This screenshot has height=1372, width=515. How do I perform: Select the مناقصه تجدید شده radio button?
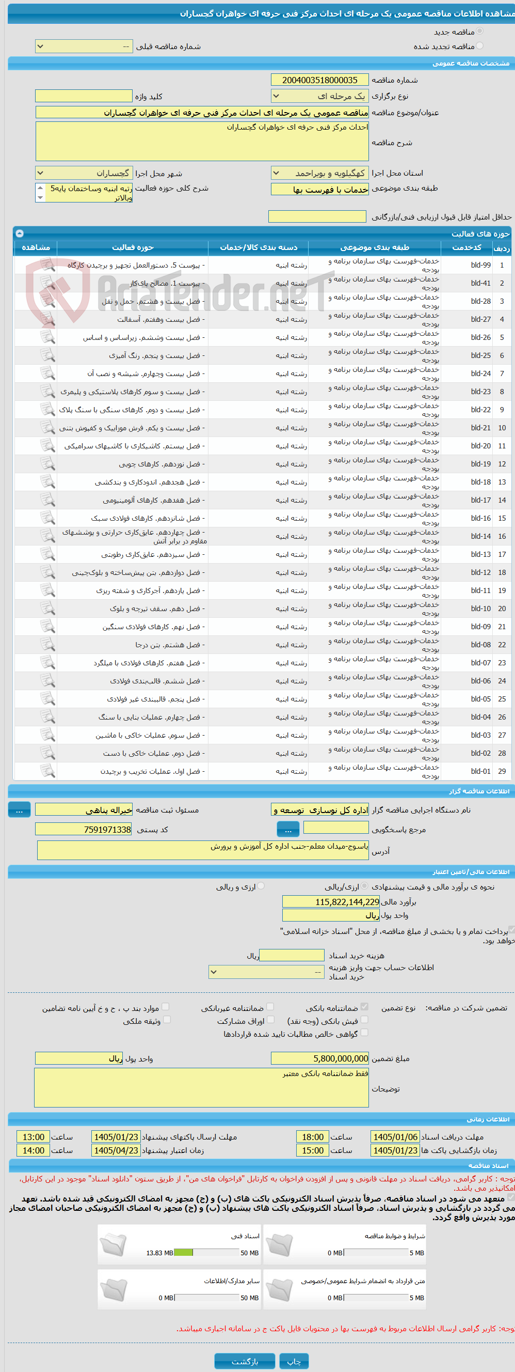(x=480, y=46)
